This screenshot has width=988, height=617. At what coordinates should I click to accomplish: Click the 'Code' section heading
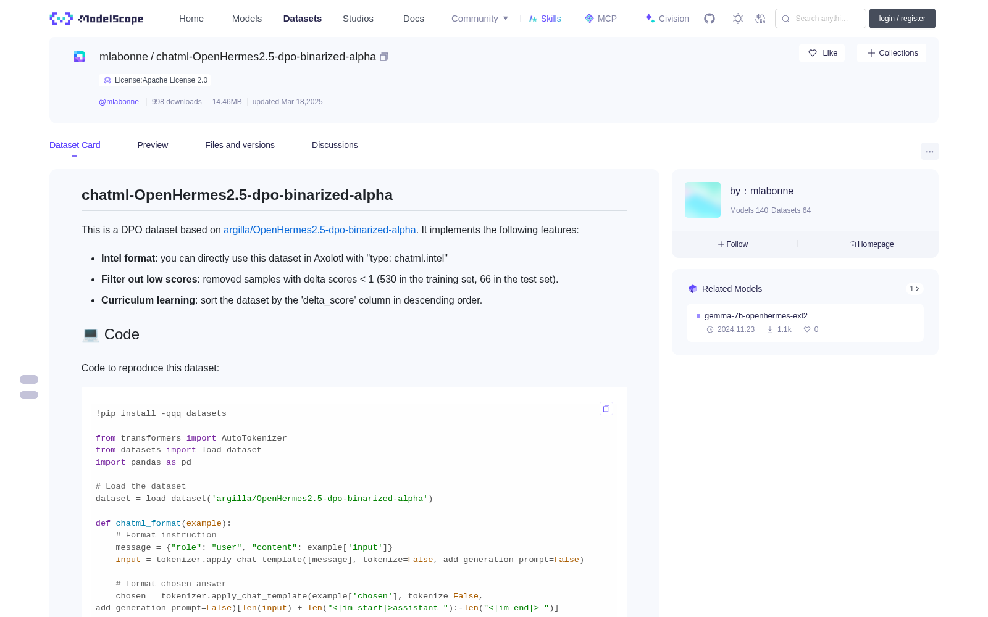[122, 334]
